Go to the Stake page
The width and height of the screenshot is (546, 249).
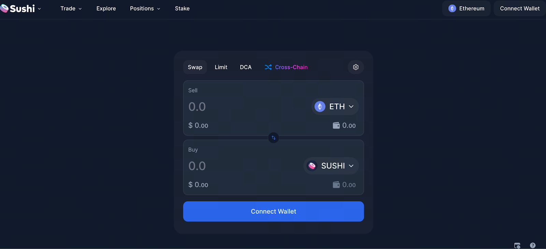[x=182, y=9]
